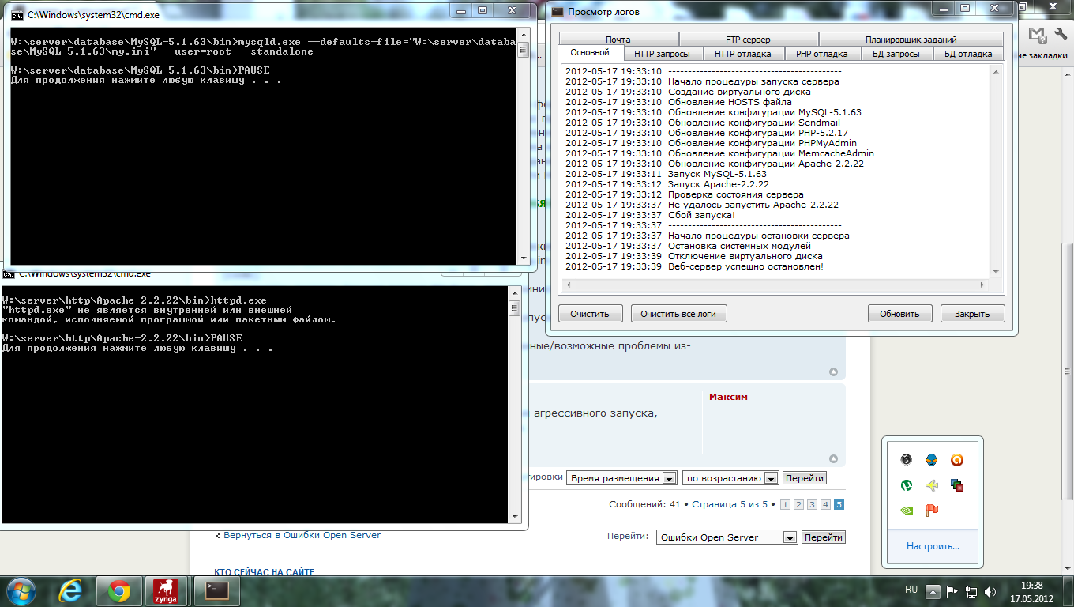Click the 'Обновить' button in log viewer
Image resolution: width=1074 pixels, height=607 pixels.
(899, 314)
